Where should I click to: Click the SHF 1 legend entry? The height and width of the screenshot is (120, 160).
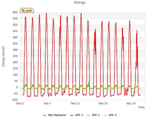(76, 115)
